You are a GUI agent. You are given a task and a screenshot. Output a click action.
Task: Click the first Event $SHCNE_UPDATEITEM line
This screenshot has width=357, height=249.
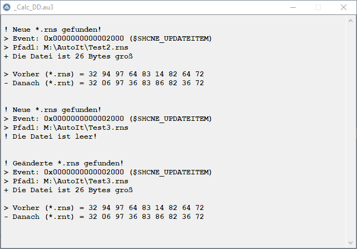point(108,38)
